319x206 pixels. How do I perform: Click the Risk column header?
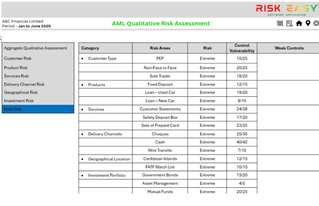coord(207,48)
